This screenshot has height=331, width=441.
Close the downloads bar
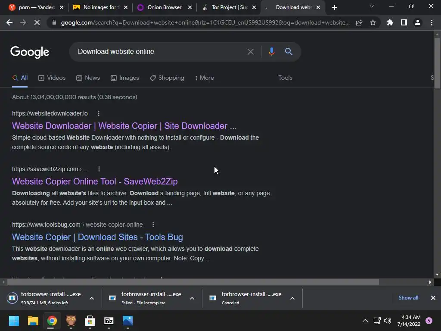[433, 298]
